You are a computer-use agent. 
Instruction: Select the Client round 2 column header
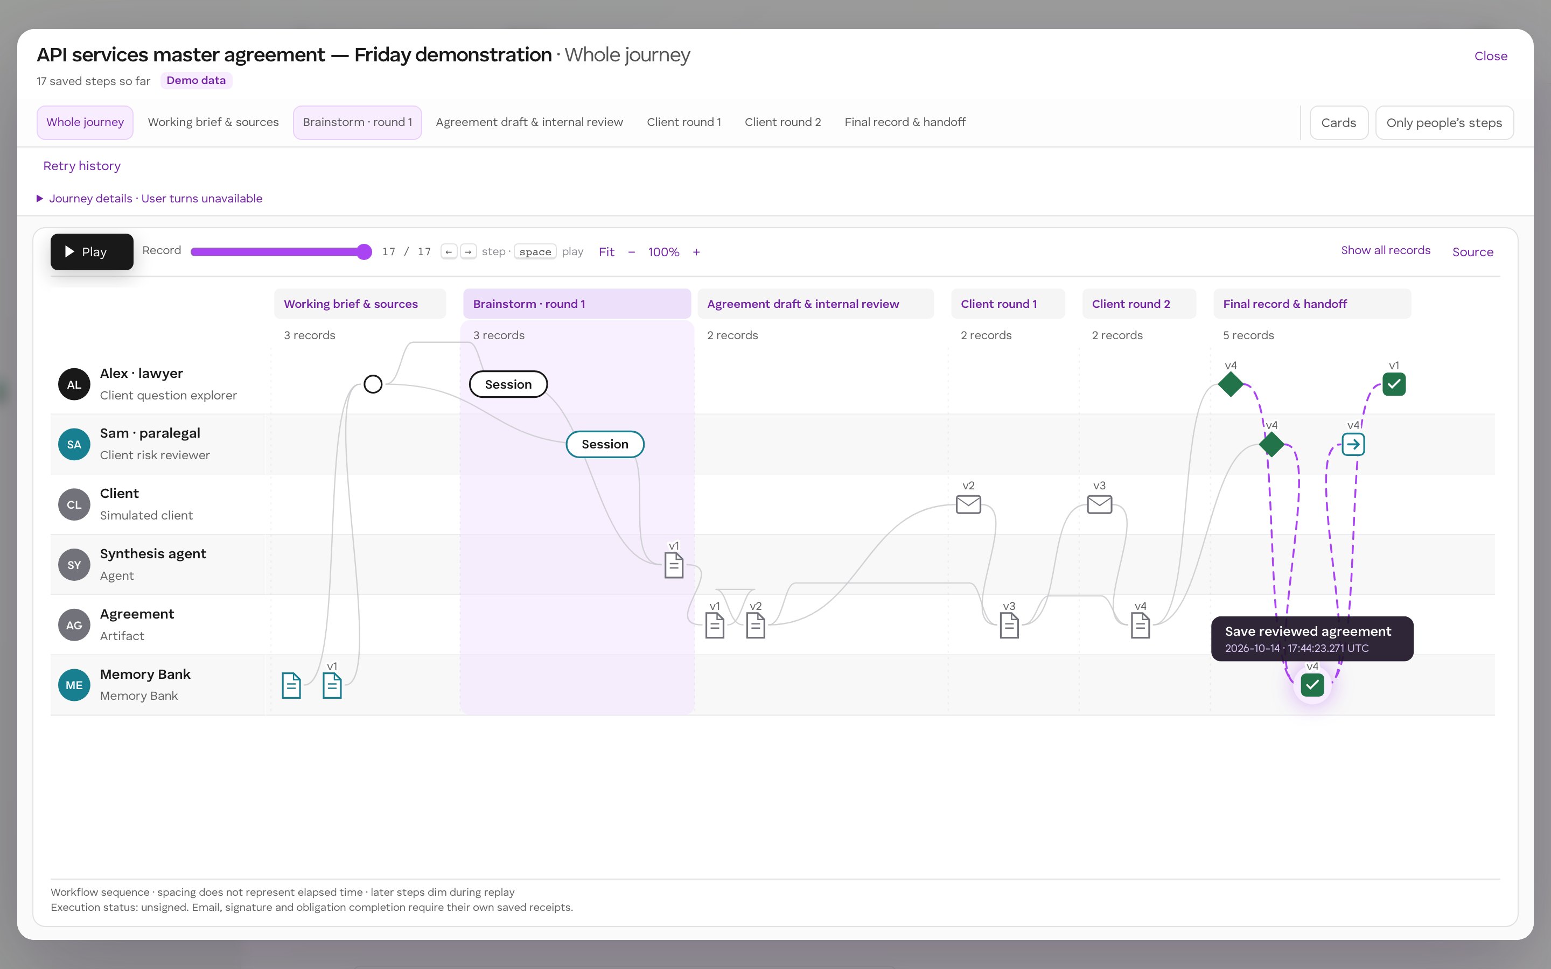point(1139,304)
